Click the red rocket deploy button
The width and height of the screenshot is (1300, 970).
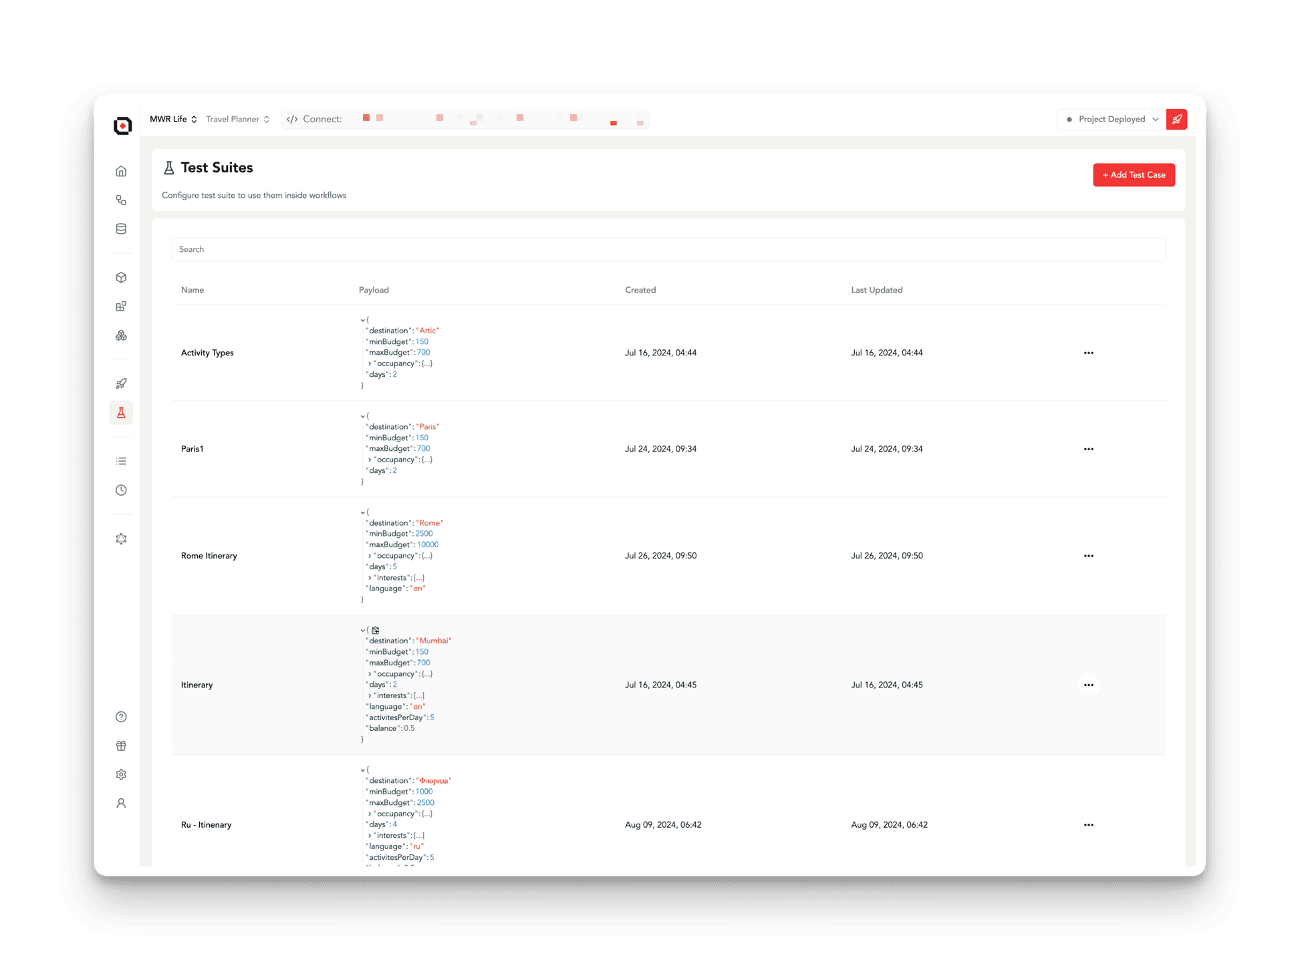tap(1176, 119)
